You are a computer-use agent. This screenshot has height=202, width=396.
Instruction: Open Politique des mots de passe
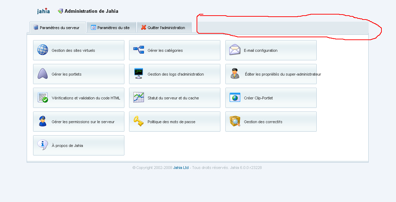click(175, 121)
